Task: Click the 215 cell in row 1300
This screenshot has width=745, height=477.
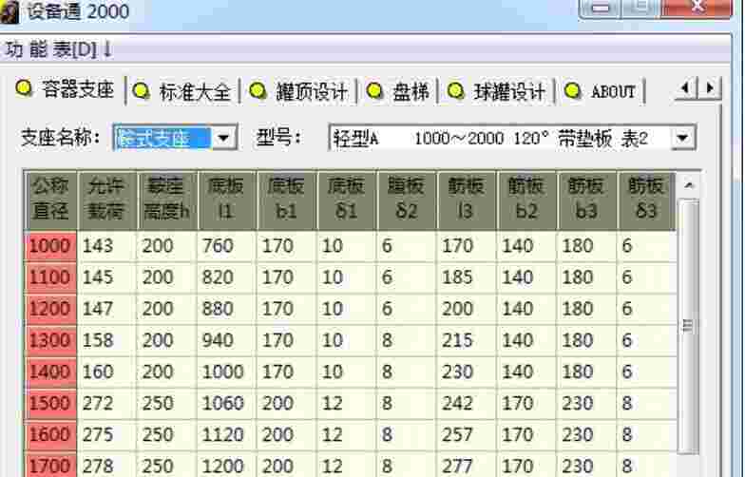Action: click(x=466, y=340)
